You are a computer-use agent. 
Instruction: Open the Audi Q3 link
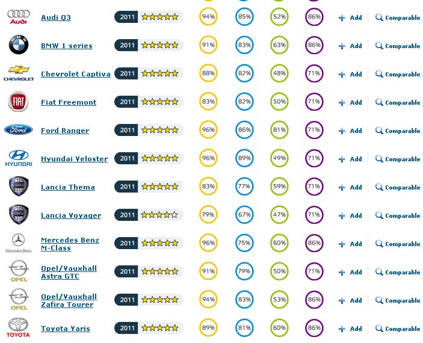[56, 17]
